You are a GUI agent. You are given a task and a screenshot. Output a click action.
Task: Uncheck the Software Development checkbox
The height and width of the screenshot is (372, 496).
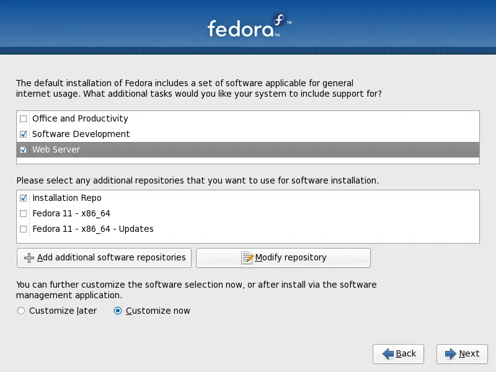pos(23,134)
